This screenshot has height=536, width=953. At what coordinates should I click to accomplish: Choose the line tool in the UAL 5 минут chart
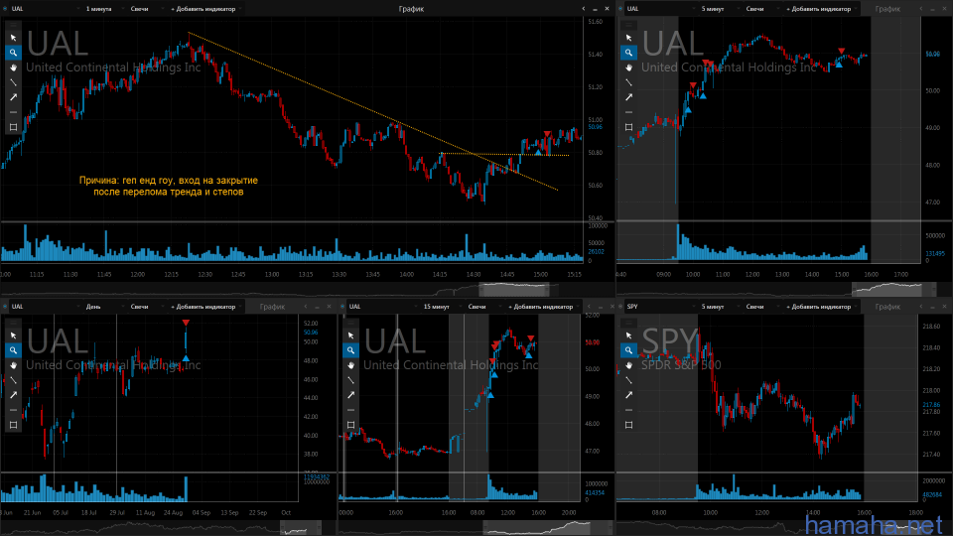tap(629, 82)
